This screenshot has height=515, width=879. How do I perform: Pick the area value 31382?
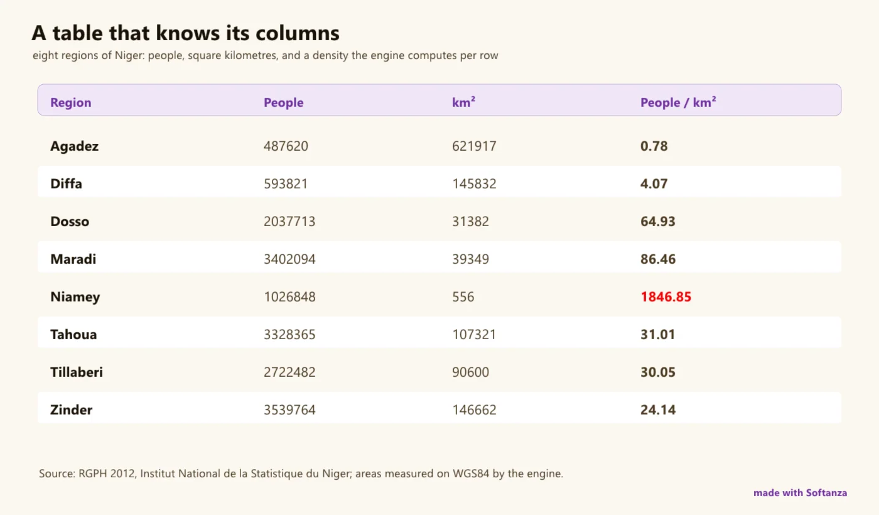click(x=471, y=222)
